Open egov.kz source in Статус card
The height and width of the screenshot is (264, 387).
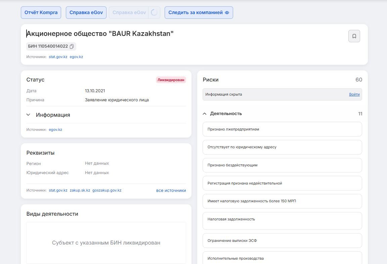[x=55, y=130]
